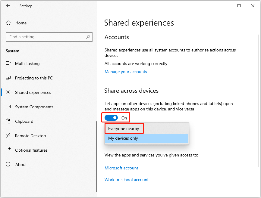Turn off Share across devices toggle
The width and height of the screenshot is (261, 198).
tap(111, 118)
